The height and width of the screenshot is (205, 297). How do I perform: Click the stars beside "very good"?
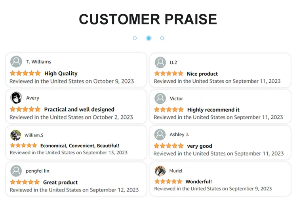[x=169, y=146]
